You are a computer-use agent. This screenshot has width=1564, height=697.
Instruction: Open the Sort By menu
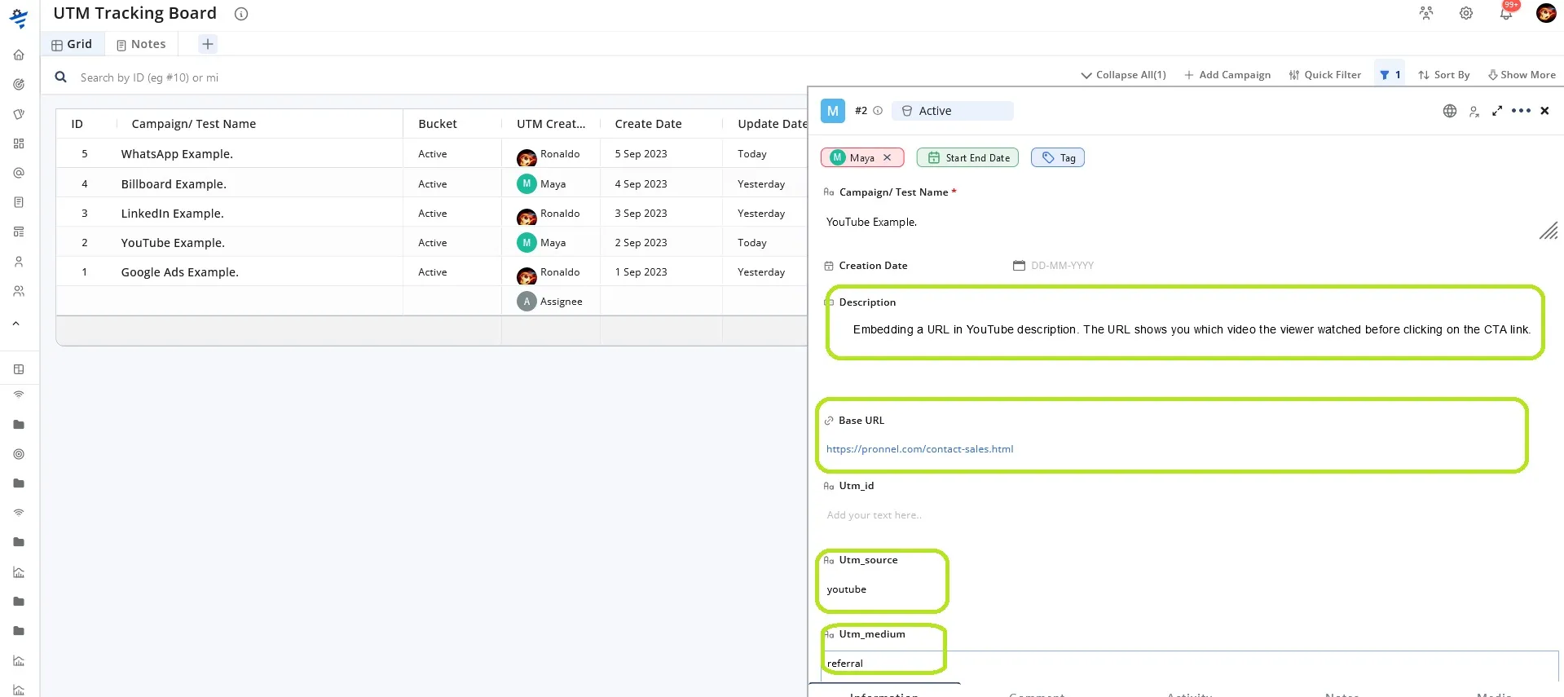click(1444, 75)
